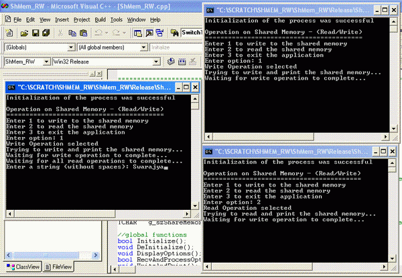Click the '//global functions' comment line
Viewport: 402px width, 278px height.
(x=152, y=235)
